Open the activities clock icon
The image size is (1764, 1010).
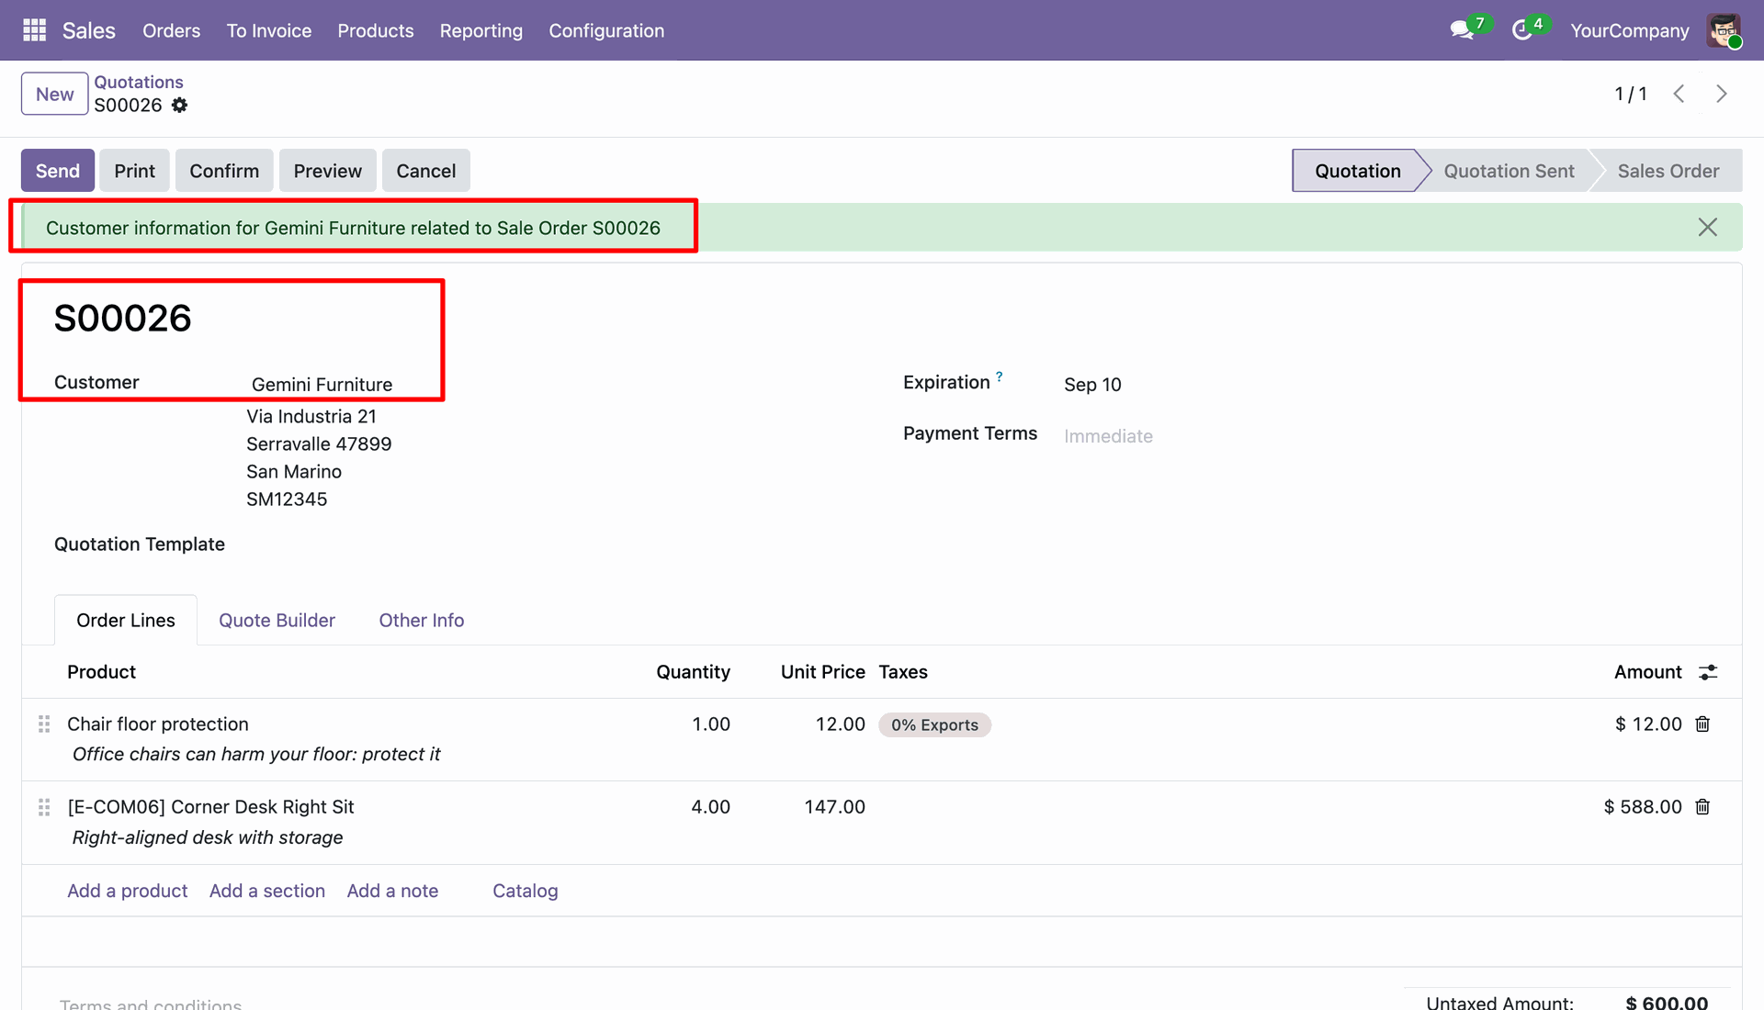click(1521, 30)
